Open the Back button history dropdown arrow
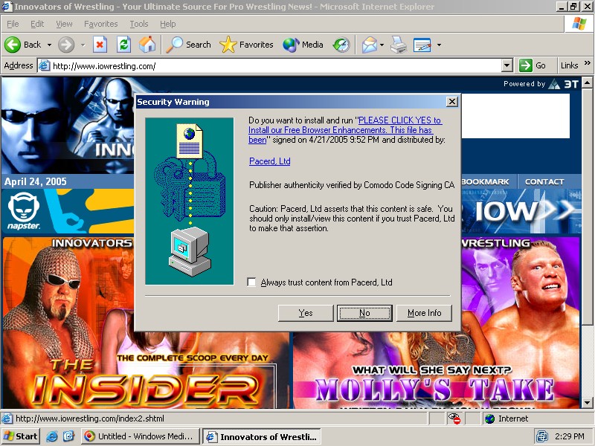Screen dimensions: 595x446 (49, 45)
